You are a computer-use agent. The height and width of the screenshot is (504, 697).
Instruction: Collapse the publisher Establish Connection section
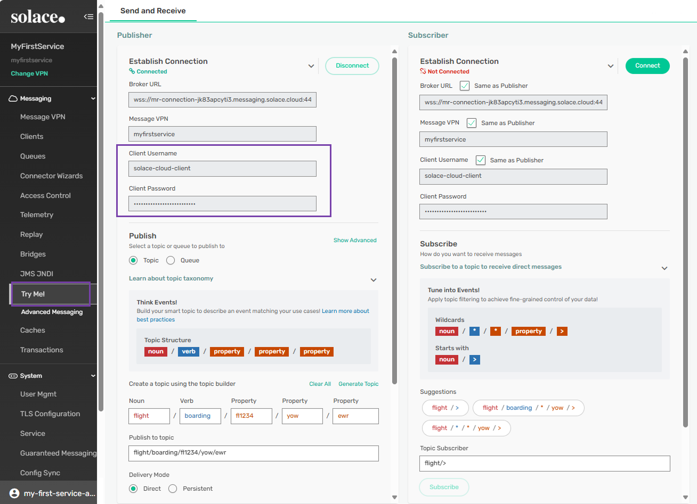311,66
